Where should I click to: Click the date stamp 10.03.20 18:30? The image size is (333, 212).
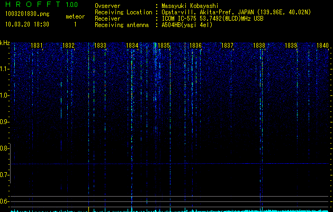(27, 24)
